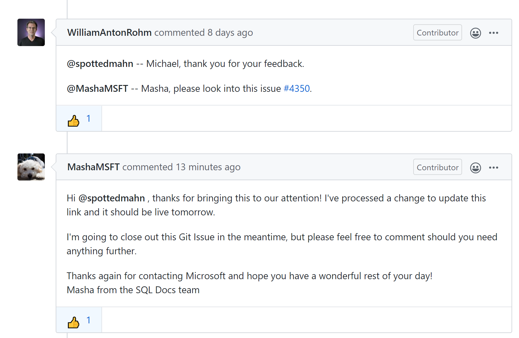This screenshot has height=338, width=519.
Task: Click @spottedmahn mention in Masha's reply
Action: tap(112, 198)
